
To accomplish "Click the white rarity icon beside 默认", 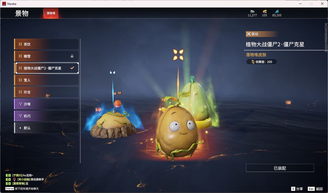I will point(20,128).
